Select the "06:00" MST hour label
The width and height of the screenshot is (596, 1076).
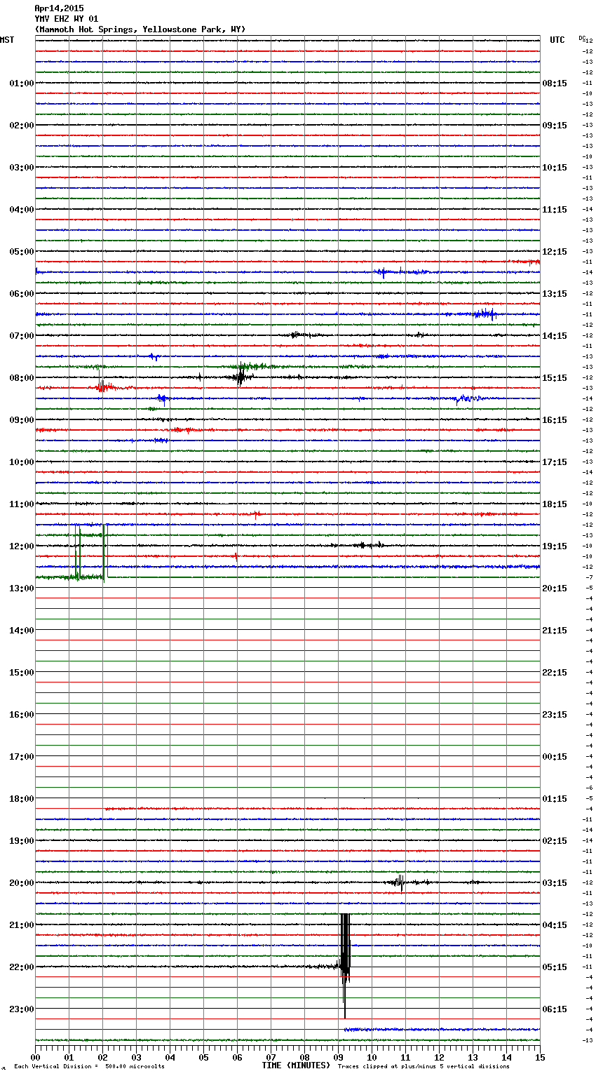coord(22,294)
